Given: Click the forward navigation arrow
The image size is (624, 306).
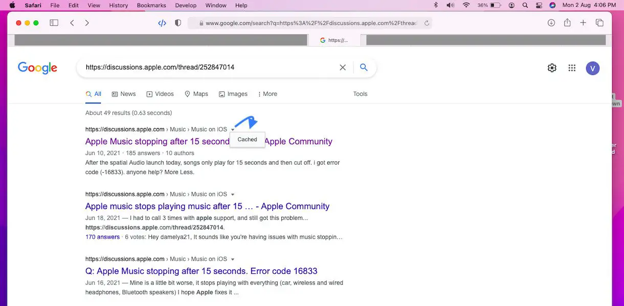Looking at the screenshot, I should click(87, 23).
